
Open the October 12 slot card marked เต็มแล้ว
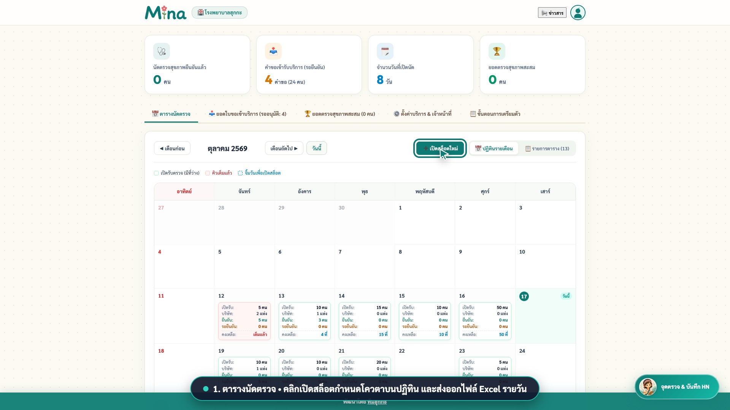(x=244, y=321)
